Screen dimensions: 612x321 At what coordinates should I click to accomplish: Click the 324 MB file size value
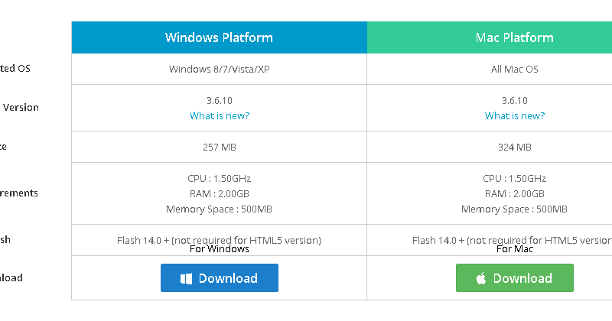point(515,147)
